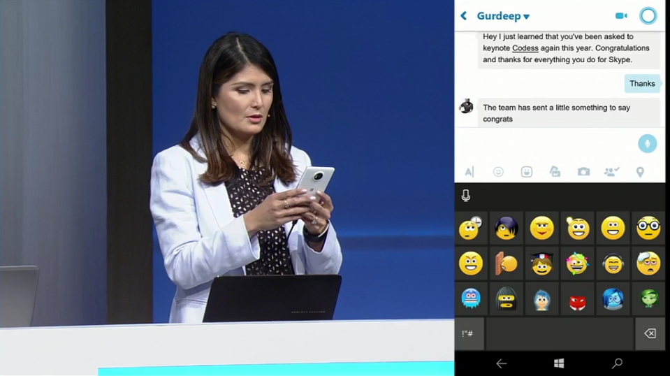Open the underlined Codess link
The height and width of the screenshot is (376, 670).
tap(525, 48)
